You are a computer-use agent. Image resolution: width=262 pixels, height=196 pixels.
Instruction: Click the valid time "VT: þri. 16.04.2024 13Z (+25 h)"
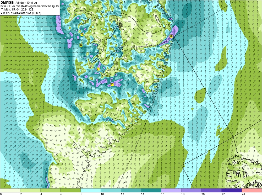(21, 13)
